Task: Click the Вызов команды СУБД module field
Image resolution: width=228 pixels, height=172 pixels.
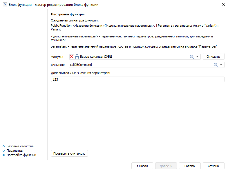Action: click(x=131, y=57)
